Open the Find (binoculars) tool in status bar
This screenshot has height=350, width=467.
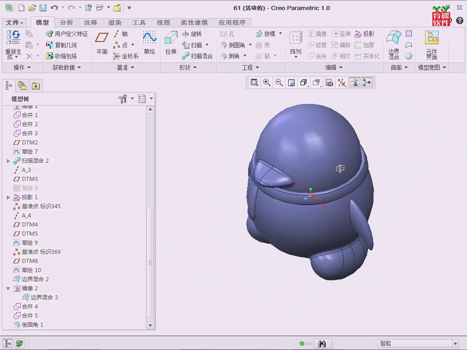point(322,344)
